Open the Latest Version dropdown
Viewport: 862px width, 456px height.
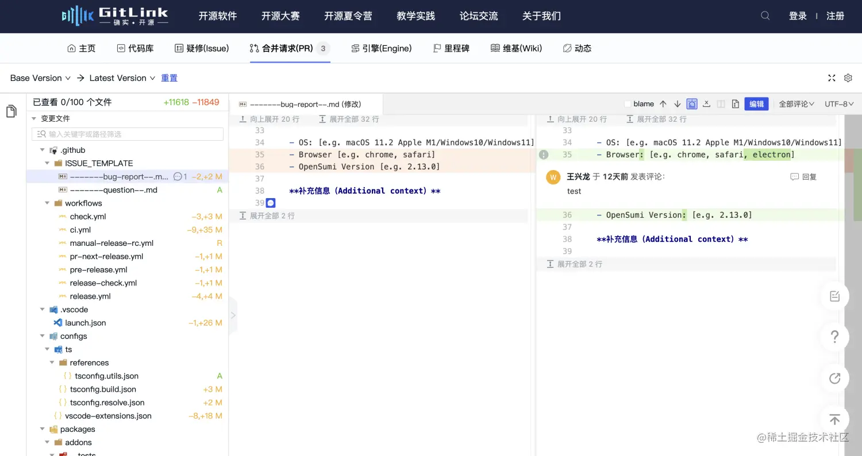click(122, 78)
